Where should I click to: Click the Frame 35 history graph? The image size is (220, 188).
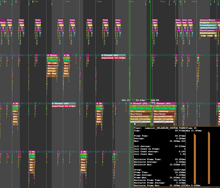coord(203,157)
